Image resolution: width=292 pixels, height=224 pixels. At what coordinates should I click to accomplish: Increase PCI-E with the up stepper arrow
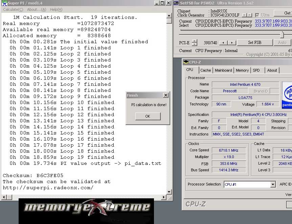pyautogui.click(x=195, y=41)
